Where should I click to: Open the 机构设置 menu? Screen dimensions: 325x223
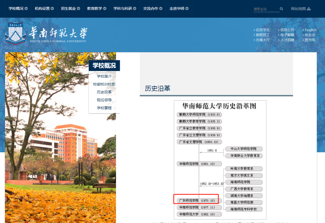coord(42,8)
